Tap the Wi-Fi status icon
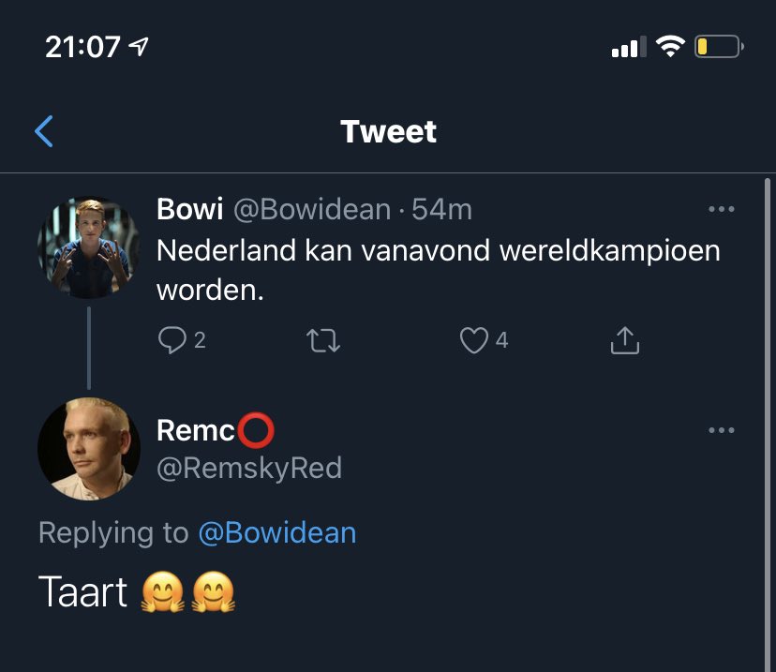776x672 pixels. click(670, 46)
